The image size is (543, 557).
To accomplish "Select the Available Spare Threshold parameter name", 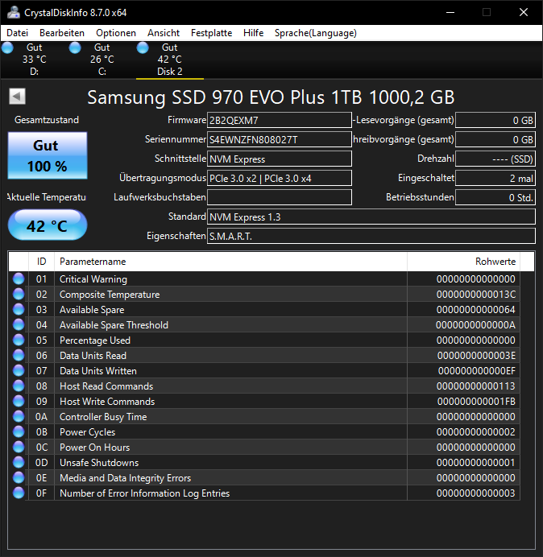I will [x=114, y=325].
